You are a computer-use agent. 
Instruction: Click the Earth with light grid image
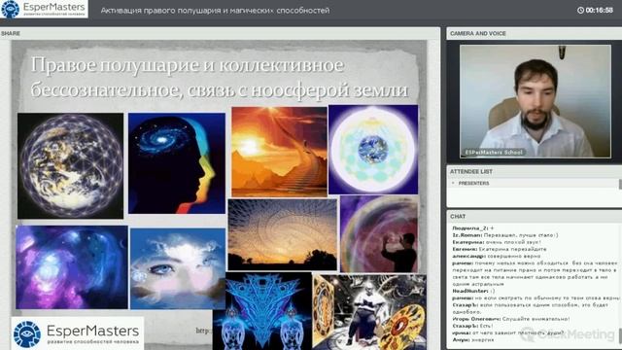click(70, 166)
